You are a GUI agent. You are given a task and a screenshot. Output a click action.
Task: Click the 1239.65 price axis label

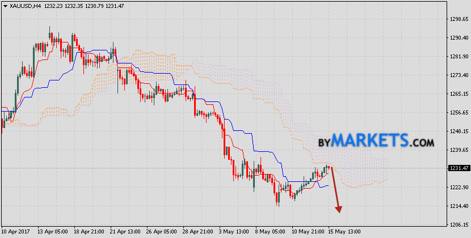click(x=457, y=150)
